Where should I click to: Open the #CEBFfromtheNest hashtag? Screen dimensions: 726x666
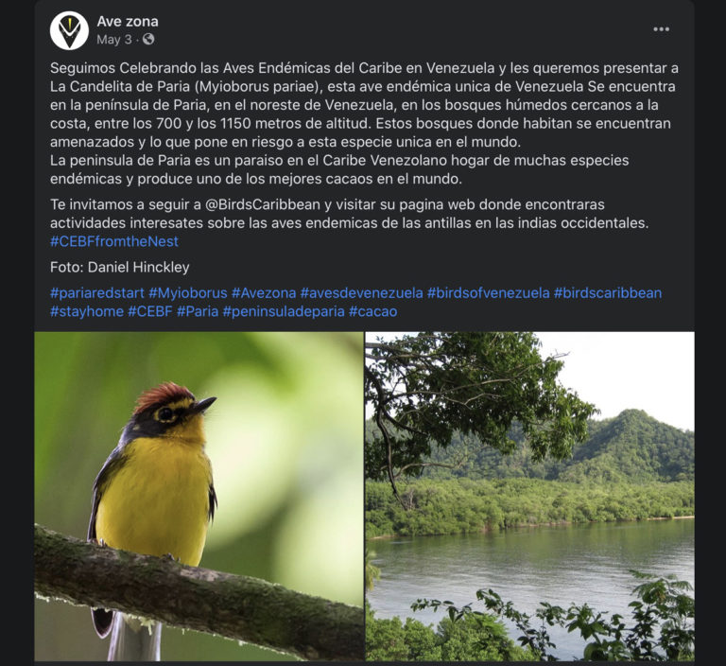[114, 241]
